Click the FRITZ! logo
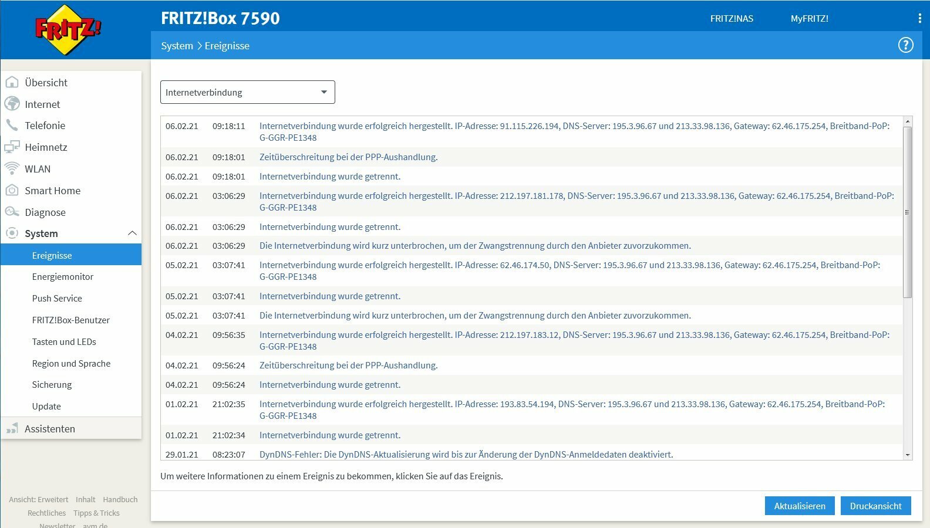This screenshot has height=528, width=930. click(x=68, y=29)
